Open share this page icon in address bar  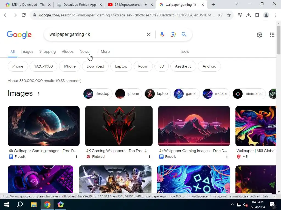click(x=220, y=15)
